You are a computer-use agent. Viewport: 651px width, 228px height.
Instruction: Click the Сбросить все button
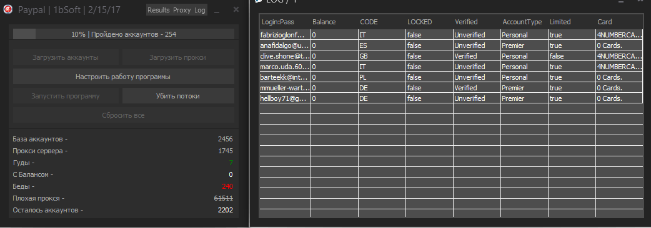(x=124, y=115)
